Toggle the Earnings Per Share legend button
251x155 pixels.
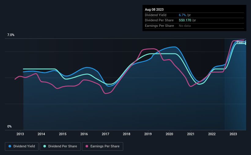[x=102, y=146]
